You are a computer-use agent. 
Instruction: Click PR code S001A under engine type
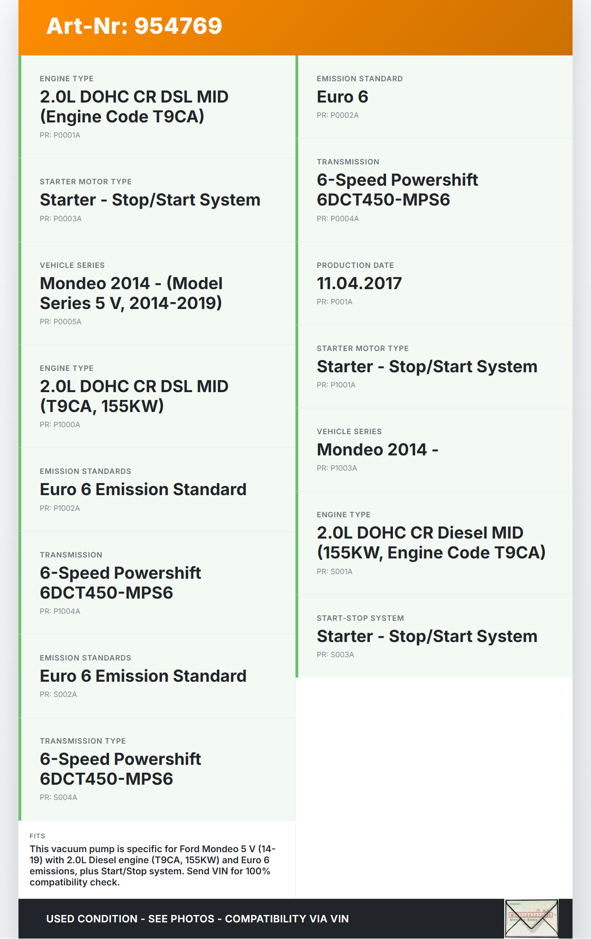pyautogui.click(x=335, y=572)
